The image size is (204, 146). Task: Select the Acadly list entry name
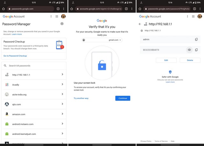click(x=16, y=85)
